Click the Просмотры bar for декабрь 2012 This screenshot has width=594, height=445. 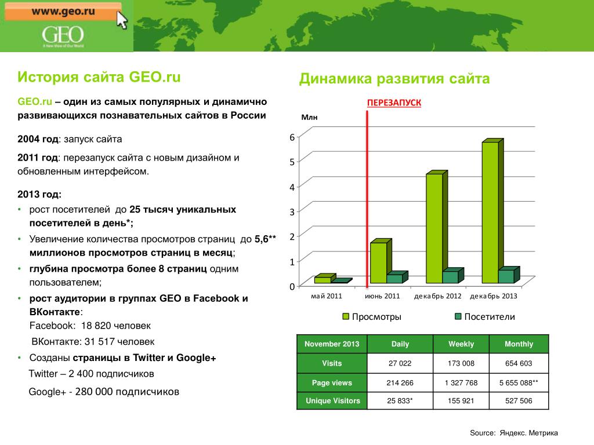(434, 228)
